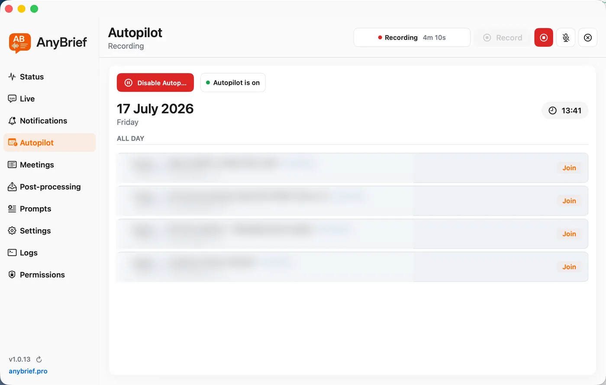Join the second all-day meeting
606x385 pixels.
(569, 201)
